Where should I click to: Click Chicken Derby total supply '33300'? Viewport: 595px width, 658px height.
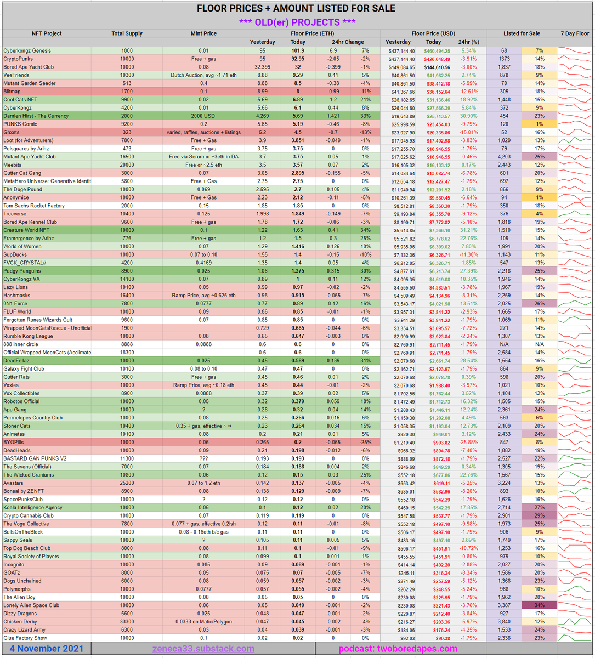click(x=127, y=622)
